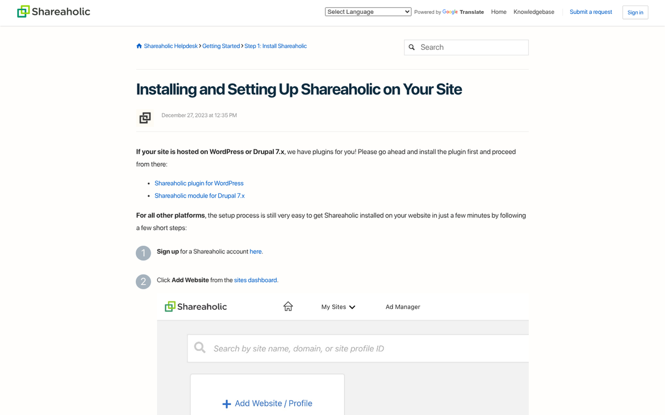Click the step 2 numbered circle
Screen dimensions: 665x415
point(143,282)
